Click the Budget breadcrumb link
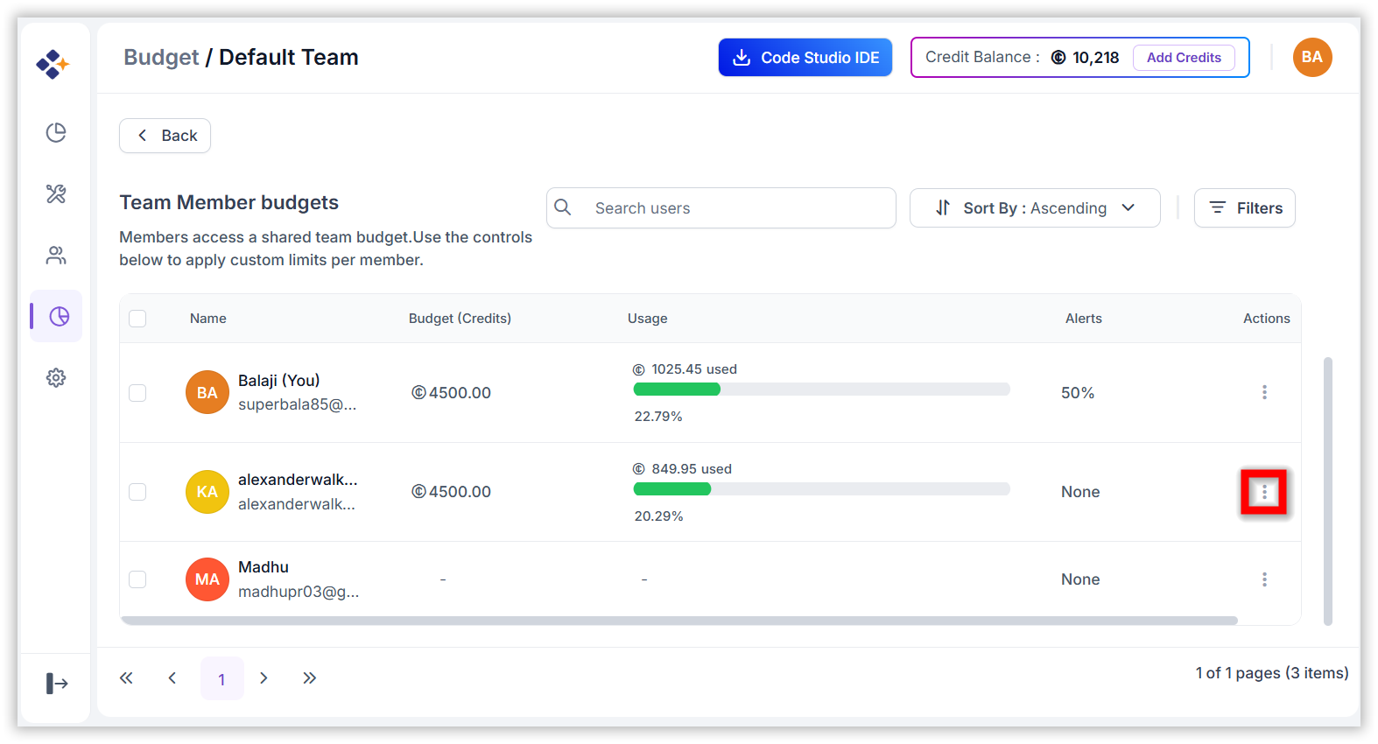The image size is (1378, 744). (161, 57)
